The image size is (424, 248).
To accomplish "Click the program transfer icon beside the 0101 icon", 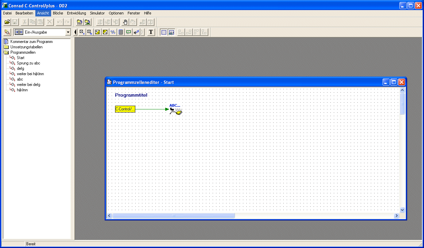I will [x=87, y=22].
